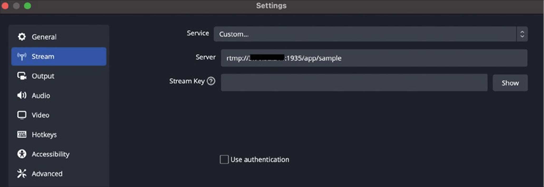Go to the Hotkeys settings label
Viewport: 544px width, 187px height.
click(x=44, y=135)
